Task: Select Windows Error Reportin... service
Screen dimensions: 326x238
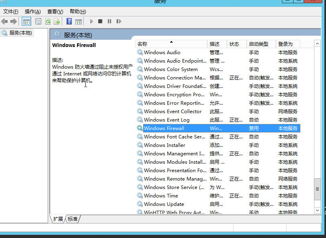Action: click(x=218, y=103)
